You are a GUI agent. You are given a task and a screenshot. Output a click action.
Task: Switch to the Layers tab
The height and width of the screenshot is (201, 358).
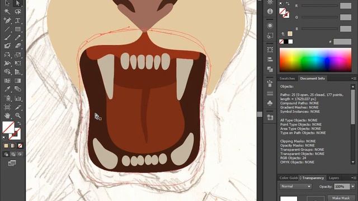pos(334,178)
